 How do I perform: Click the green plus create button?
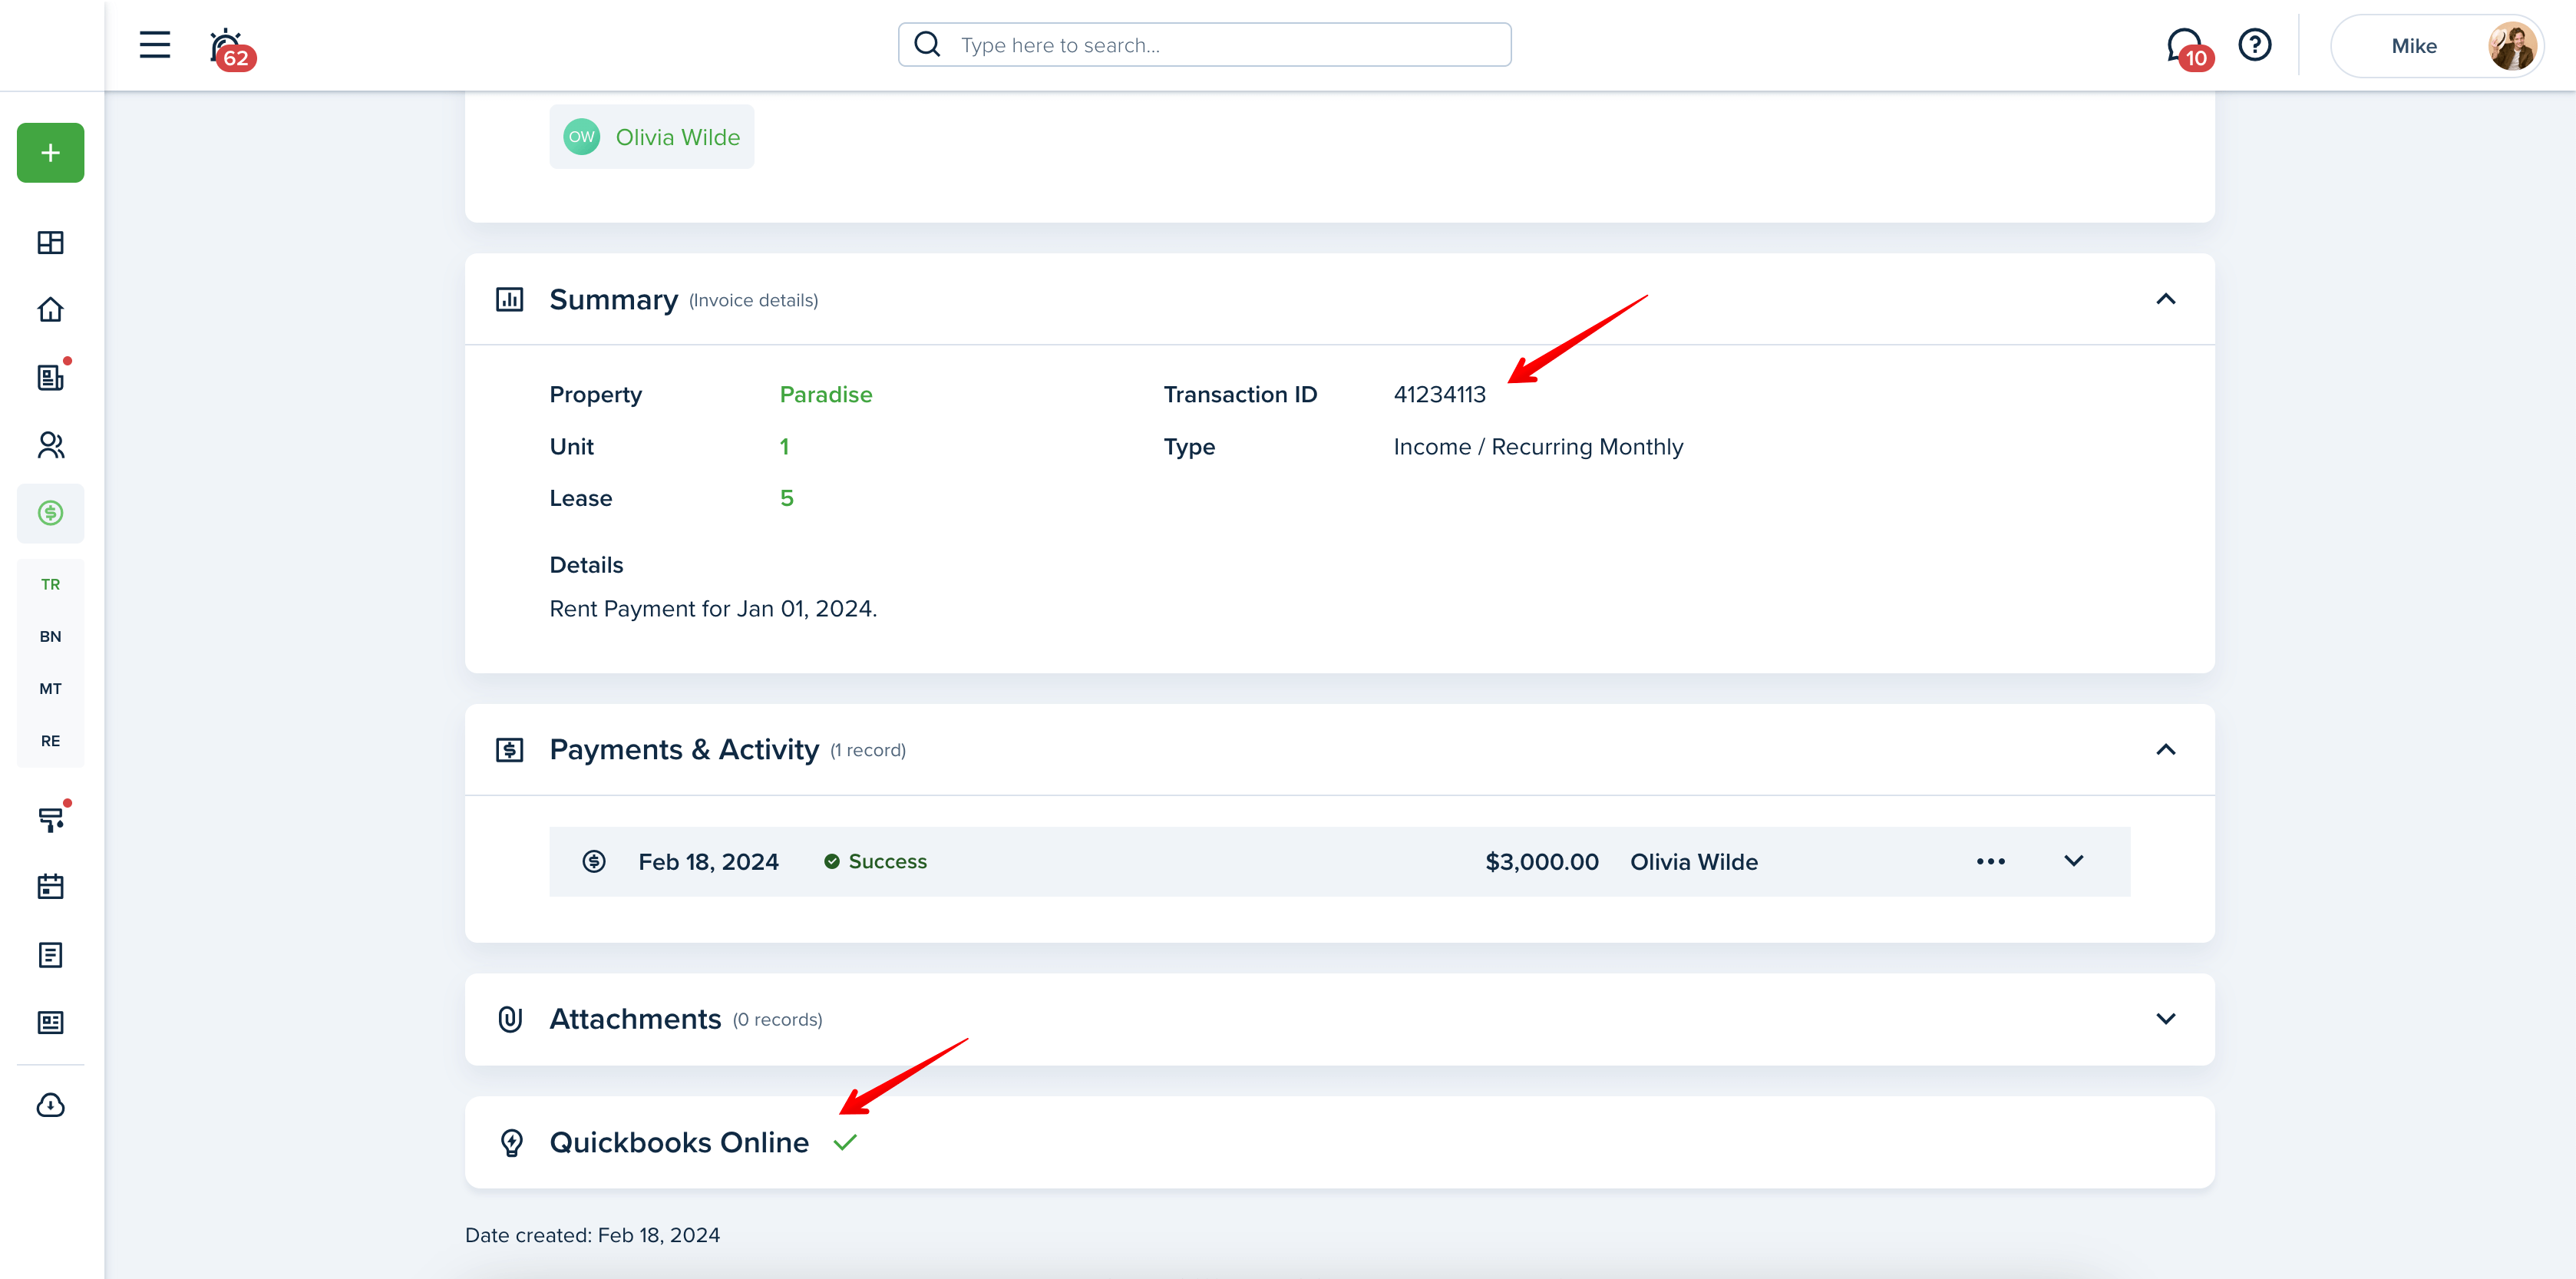click(x=51, y=153)
